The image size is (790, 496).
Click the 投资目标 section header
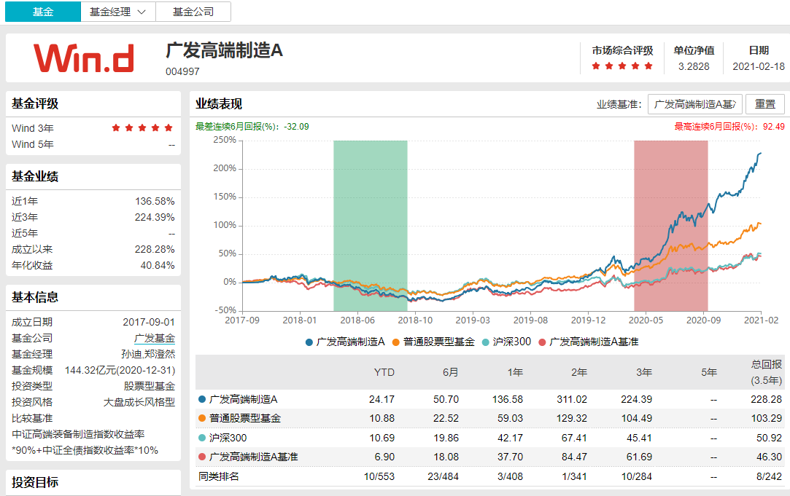tap(35, 482)
